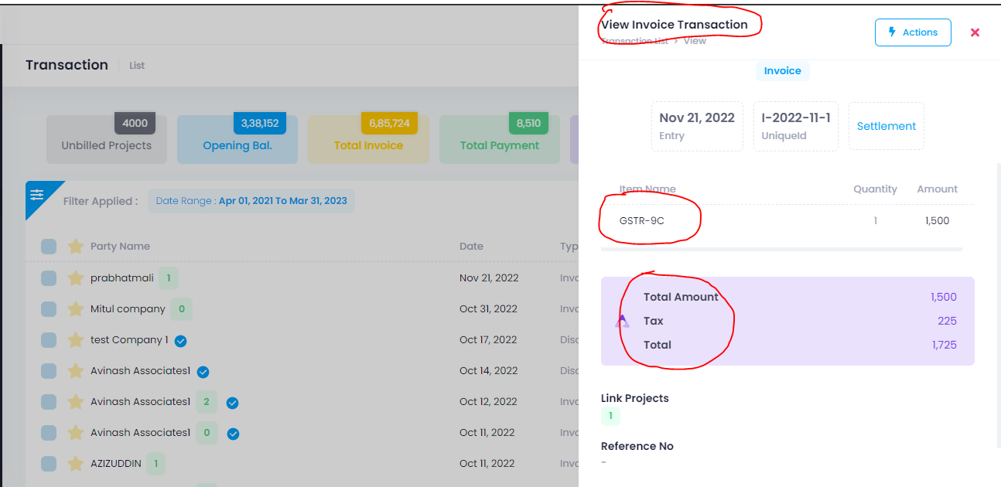Star the prabhatmali transaction
Image resolution: width=1001 pixels, height=487 pixels.
(x=75, y=278)
